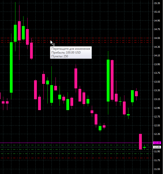Viewport: 163px width, 174px height.
Task: Click 'Прибыль: 100.00 USD' in the tooltip
Action: click(x=66, y=53)
